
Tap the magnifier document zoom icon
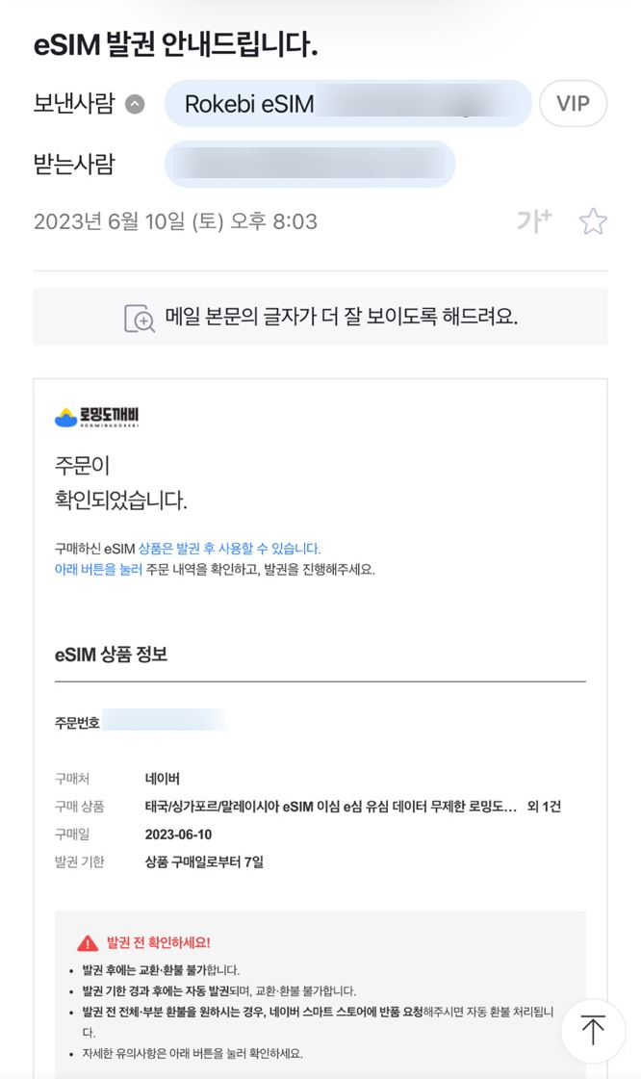139,318
